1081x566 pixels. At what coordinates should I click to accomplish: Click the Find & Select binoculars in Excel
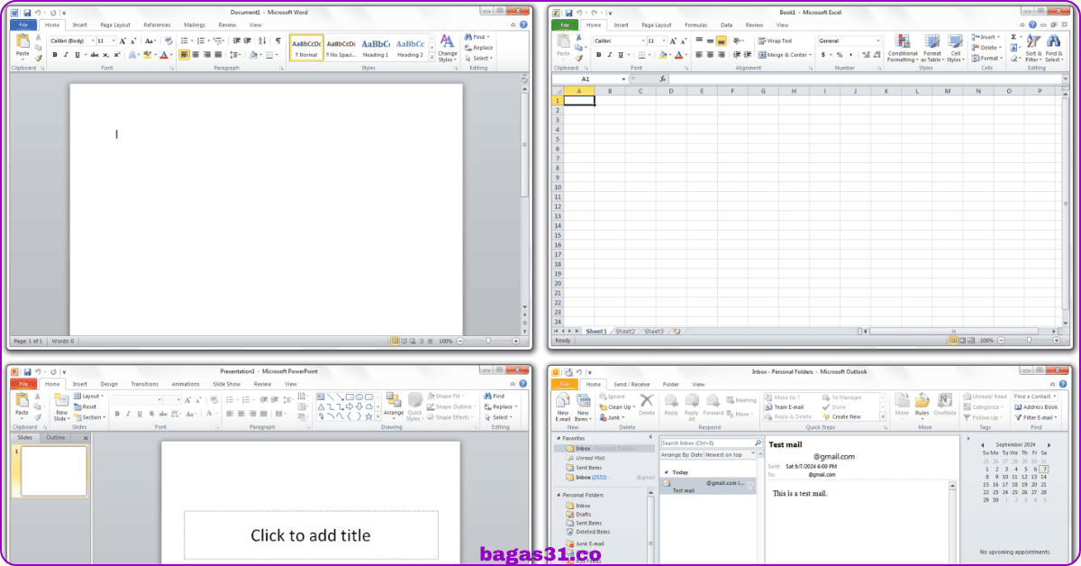point(1054,42)
